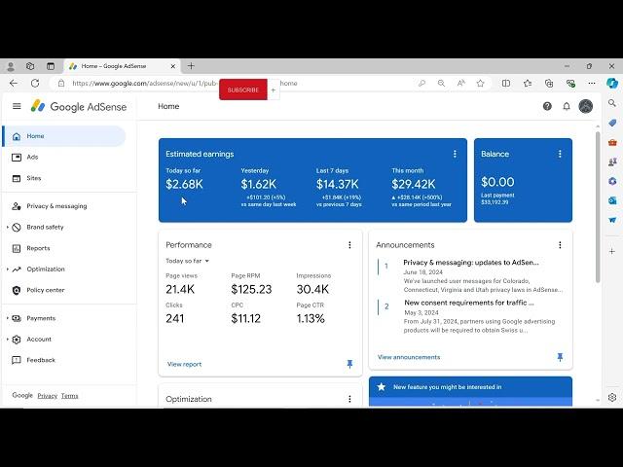Click zoom magnifier in address bar
Image resolution: width=623 pixels, height=467 pixels.
point(441,83)
